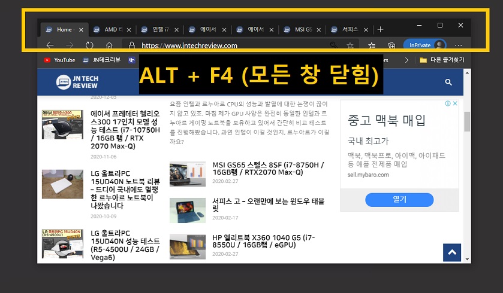Click the 에이서 헬리오스300 article thumbnail
The height and width of the screenshot is (293, 503).
62,124
